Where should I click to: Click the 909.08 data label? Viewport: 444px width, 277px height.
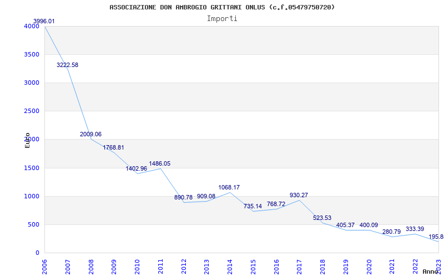click(x=206, y=197)
